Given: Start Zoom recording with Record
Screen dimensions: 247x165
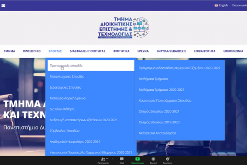Looking at the screenshot, I should click(x=153, y=160).
